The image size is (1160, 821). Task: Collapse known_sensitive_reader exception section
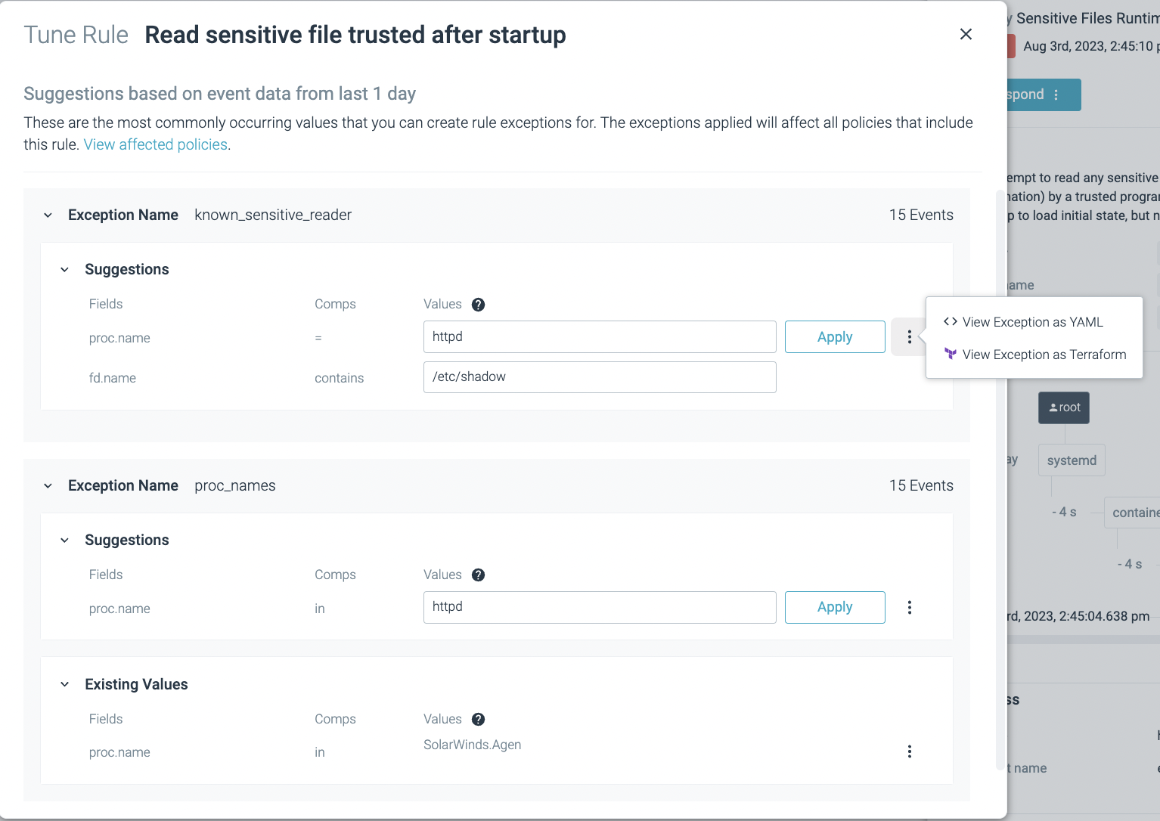(48, 215)
